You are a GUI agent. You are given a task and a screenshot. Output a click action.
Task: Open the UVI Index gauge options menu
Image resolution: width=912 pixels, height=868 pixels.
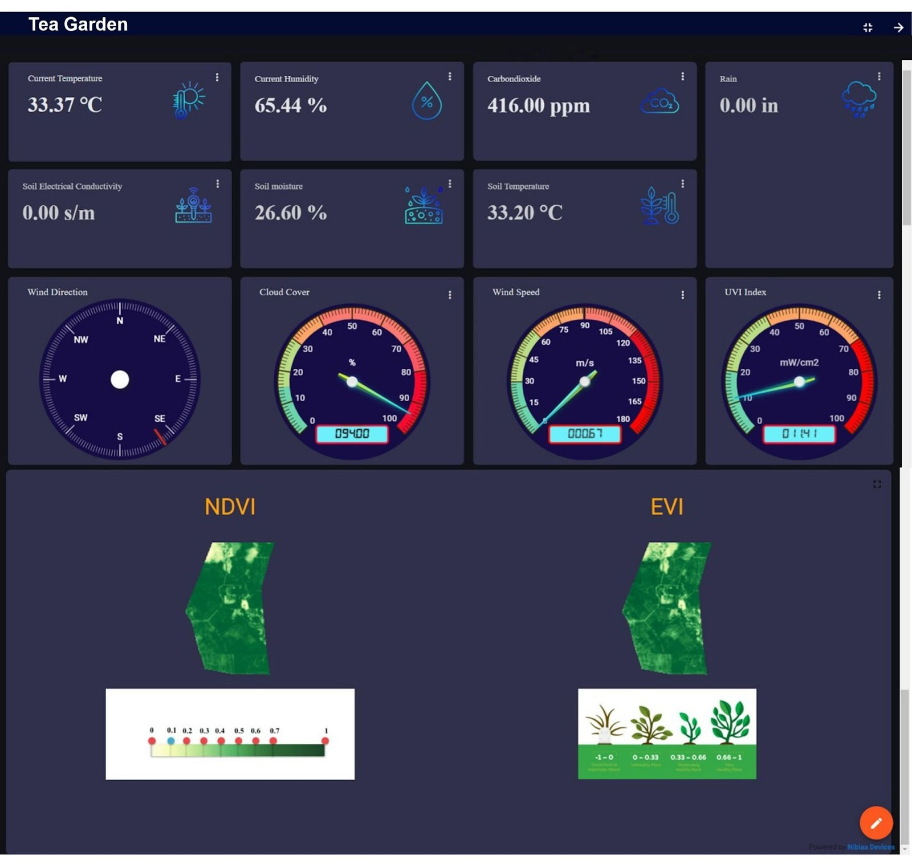pos(879,295)
